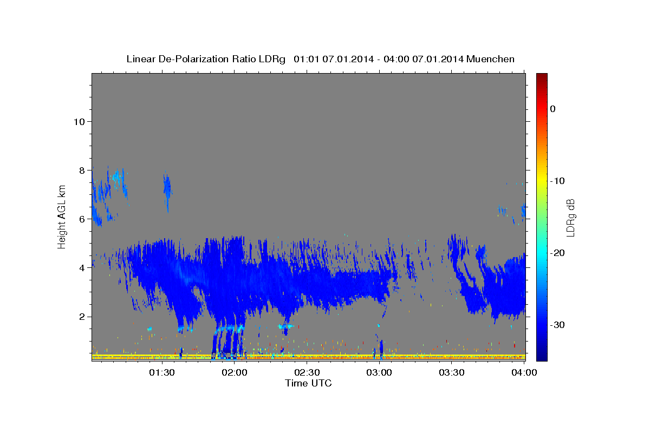Click the colorbar value 0 label
This screenshot has height=433, width=650.
[x=552, y=109]
